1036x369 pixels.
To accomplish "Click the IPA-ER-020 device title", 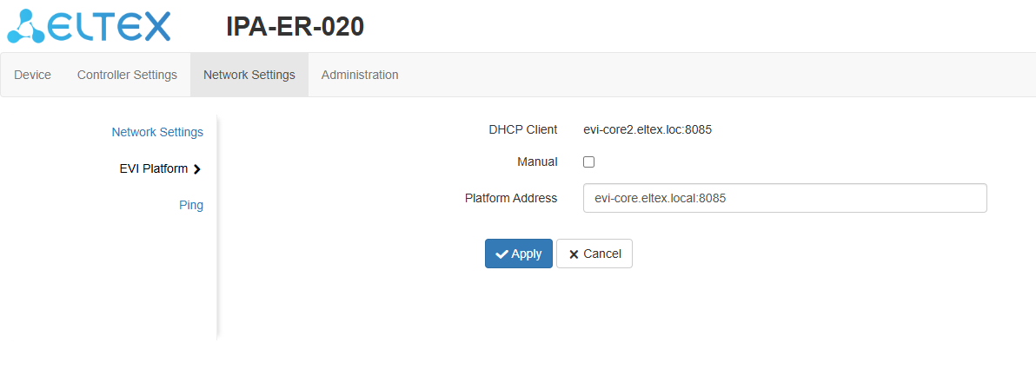I will click(x=295, y=27).
